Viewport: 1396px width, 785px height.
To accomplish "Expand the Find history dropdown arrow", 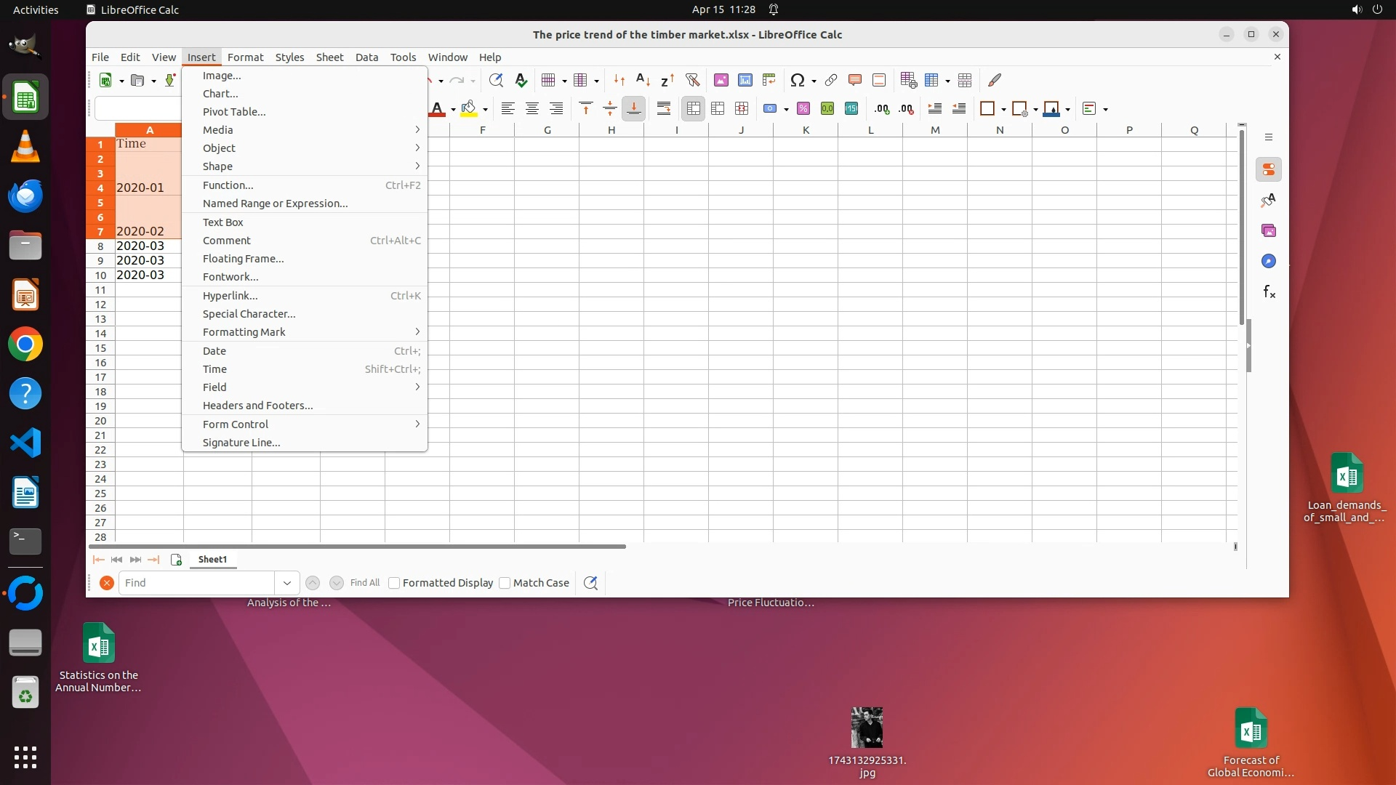I will click(x=286, y=583).
